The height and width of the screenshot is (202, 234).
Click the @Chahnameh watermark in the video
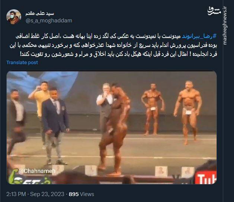point(37,171)
